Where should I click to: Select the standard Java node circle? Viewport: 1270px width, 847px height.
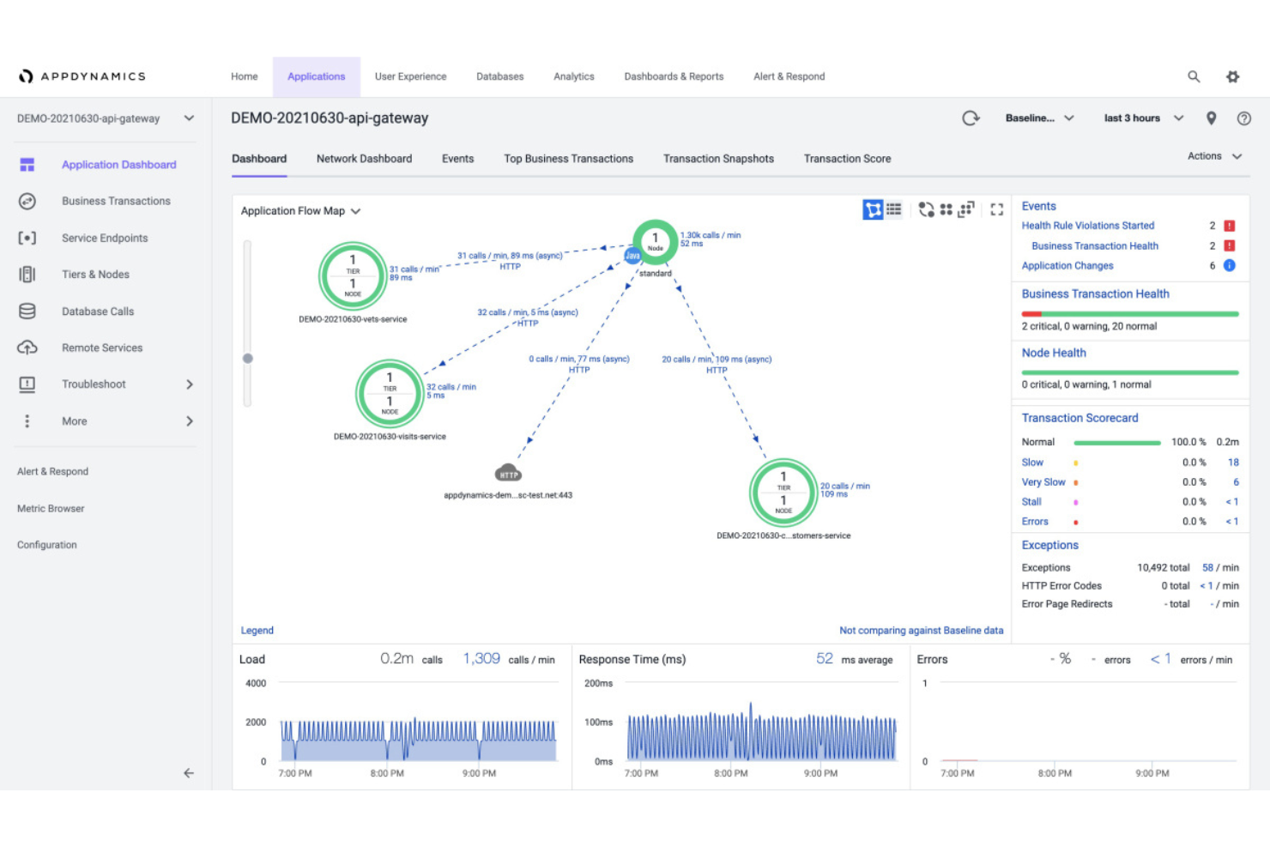click(655, 241)
